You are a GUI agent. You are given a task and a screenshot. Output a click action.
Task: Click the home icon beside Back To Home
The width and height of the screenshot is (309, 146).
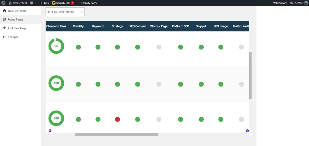[4, 11]
